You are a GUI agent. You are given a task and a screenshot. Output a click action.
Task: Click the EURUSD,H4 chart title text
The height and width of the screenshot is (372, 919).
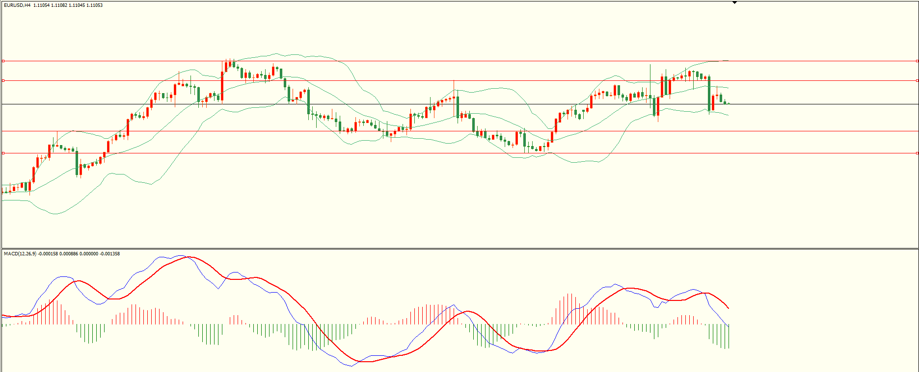(17, 5)
